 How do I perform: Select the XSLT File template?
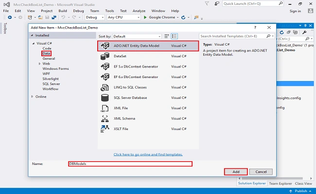pyautogui.click(x=148, y=129)
